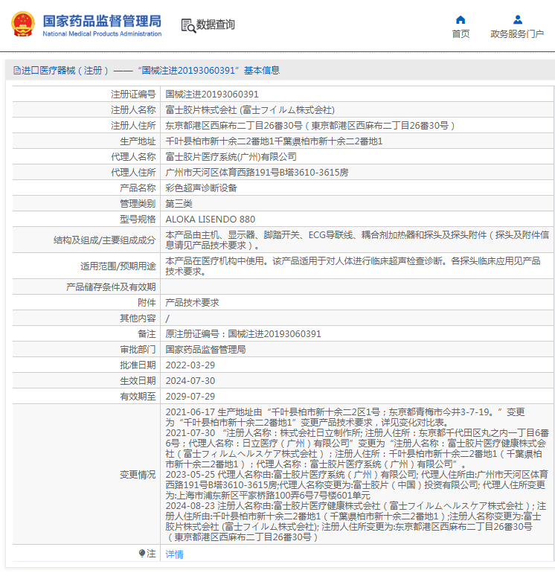This screenshot has width=555, height=573.
Task: Select effective date 2024-07-30
Action: coord(190,381)
